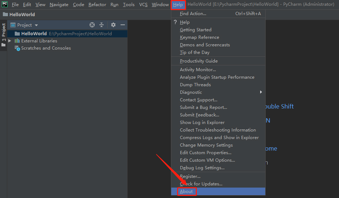Open the Project view dropdown arrow
Viewport: 339px width, 198px height.
(x=36, y=25)
